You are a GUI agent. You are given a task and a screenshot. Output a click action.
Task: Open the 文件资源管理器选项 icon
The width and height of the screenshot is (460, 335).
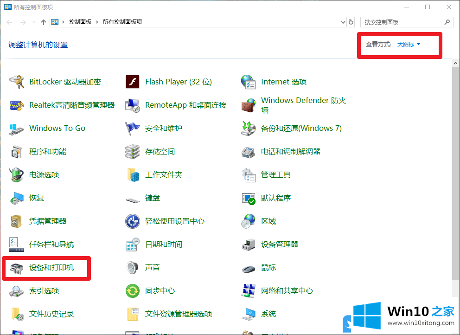tap(133, 314)
